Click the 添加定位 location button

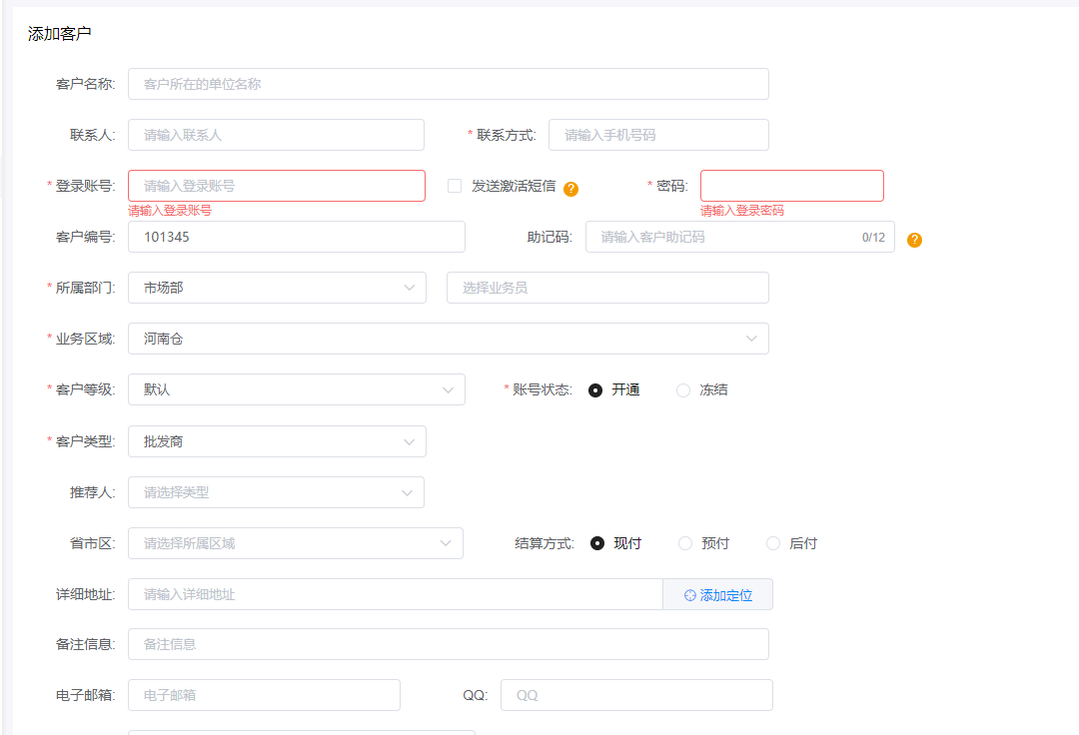click(x=717, y=595)
